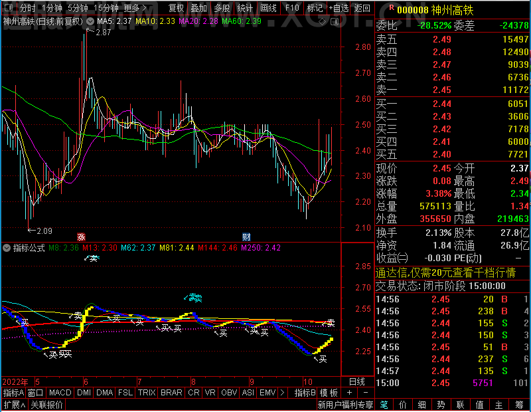
Task: Add stock via +自选 button
Action: pyautogui.click(x=339, y=8)
